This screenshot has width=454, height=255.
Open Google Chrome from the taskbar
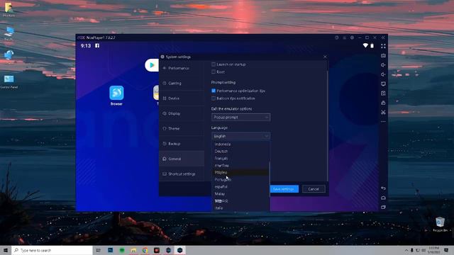(x=145, y=250)
